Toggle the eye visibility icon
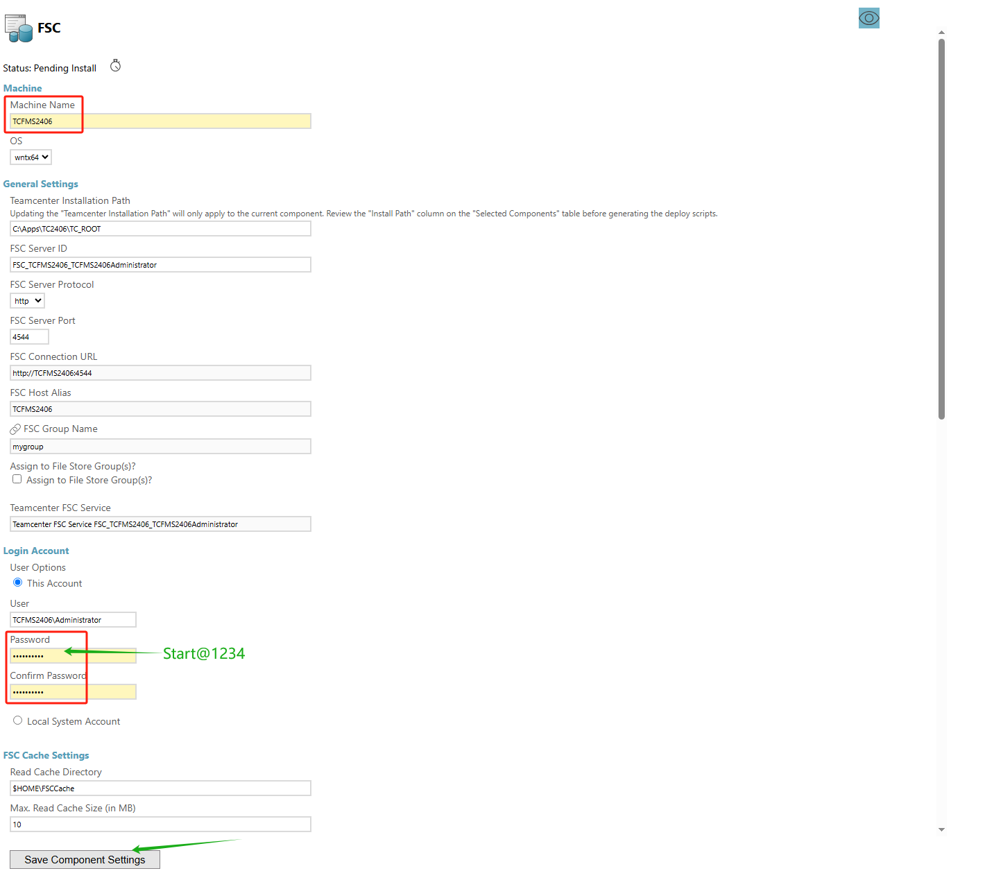Image resolution: width=985 pixels, height=880 pixels. coord(868,18)
